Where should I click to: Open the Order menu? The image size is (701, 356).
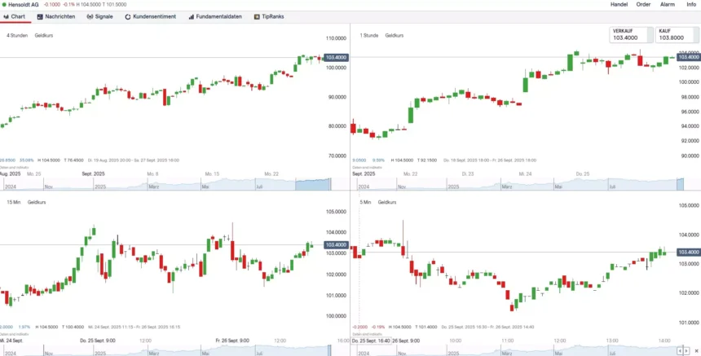pyautogui.click(x=643, y=5)
